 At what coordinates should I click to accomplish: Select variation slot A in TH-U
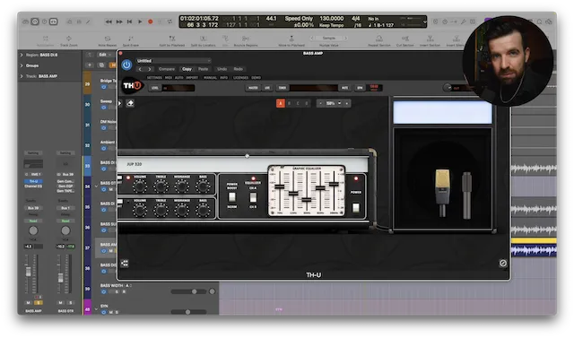tap(281, 103)
